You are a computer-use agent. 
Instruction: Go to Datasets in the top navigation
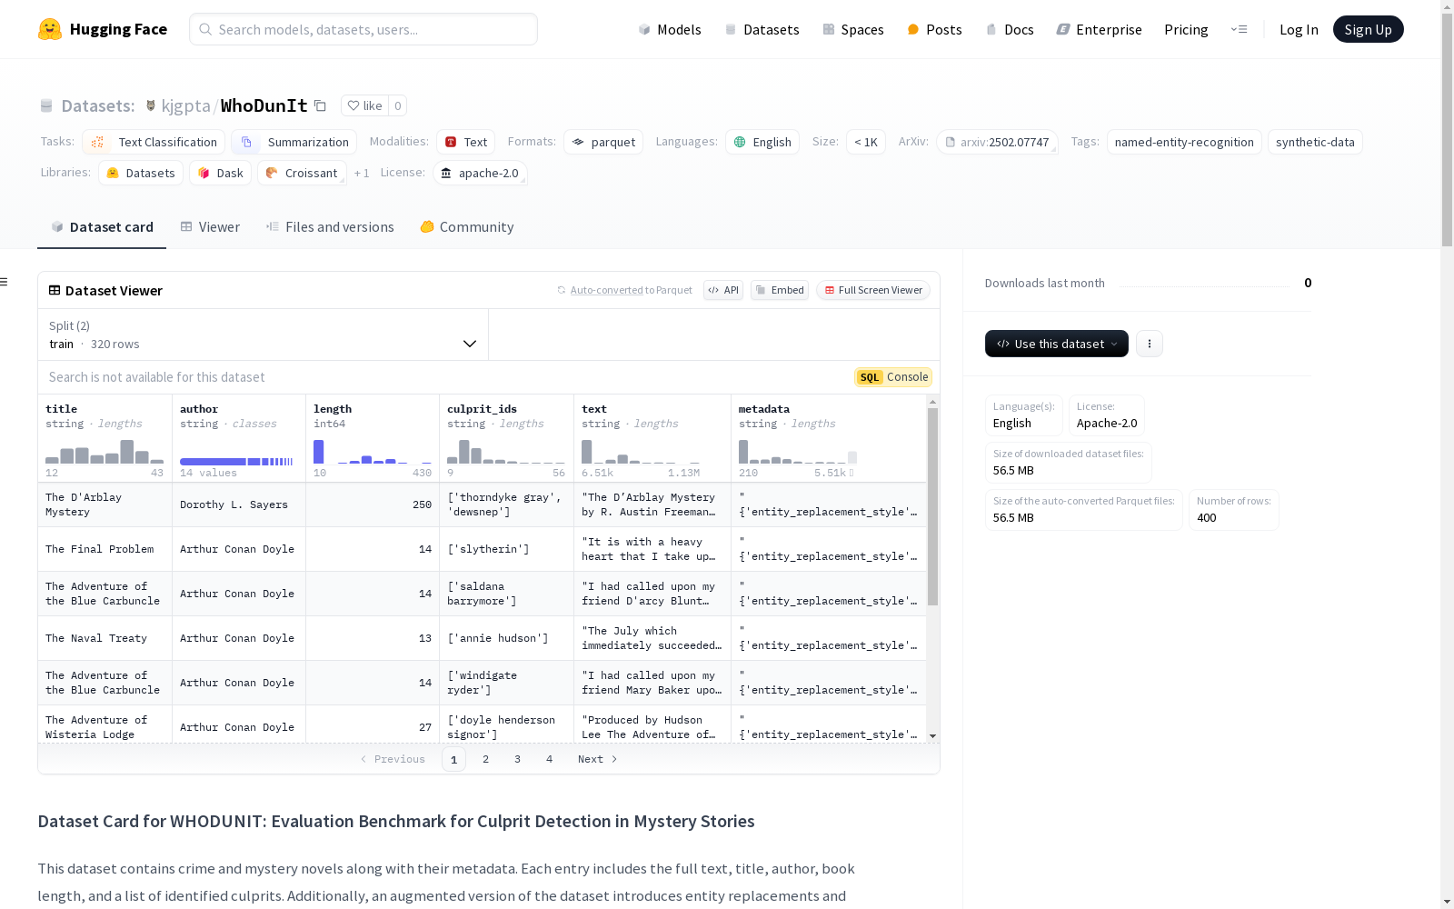tap(762, 29)
